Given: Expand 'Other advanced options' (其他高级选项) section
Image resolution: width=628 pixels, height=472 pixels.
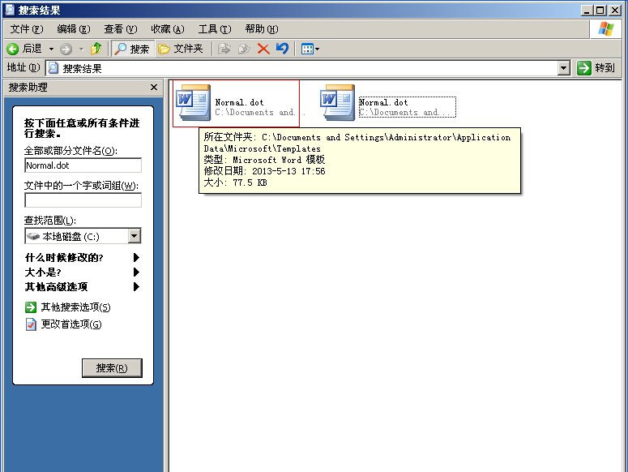Looking at the screenshot, I should [136, 287].
